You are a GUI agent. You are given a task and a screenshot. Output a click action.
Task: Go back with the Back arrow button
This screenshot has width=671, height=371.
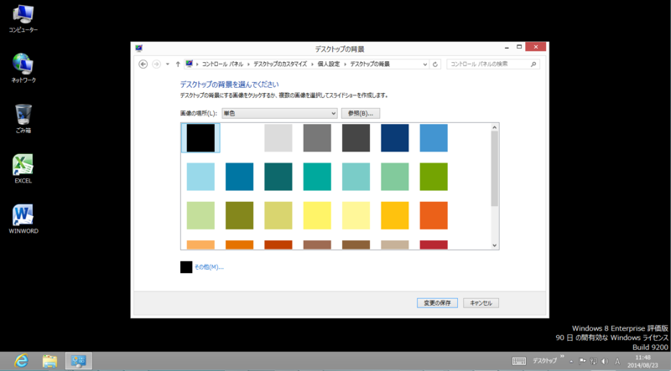[143, 64]
